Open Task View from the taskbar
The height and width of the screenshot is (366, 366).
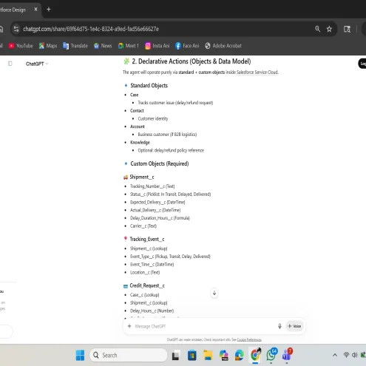[175, 355]
